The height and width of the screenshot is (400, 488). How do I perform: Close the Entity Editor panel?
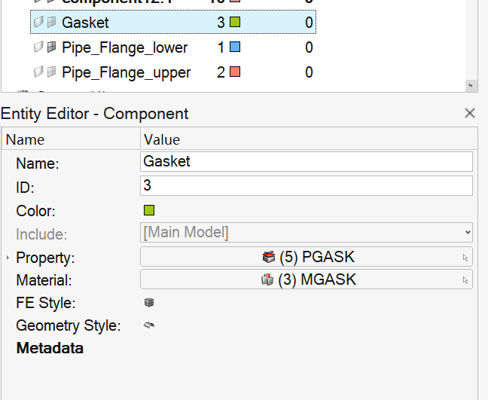coord(470,113)
